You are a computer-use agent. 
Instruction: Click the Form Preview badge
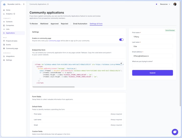170,30
